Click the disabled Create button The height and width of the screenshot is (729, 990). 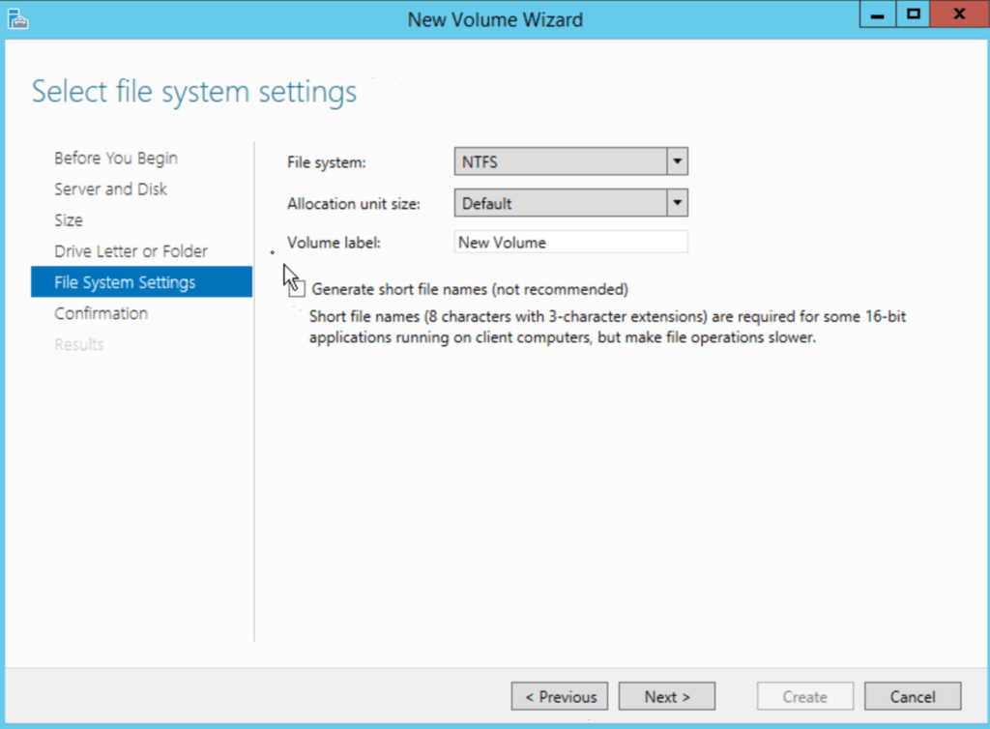[x=804, y=696]
